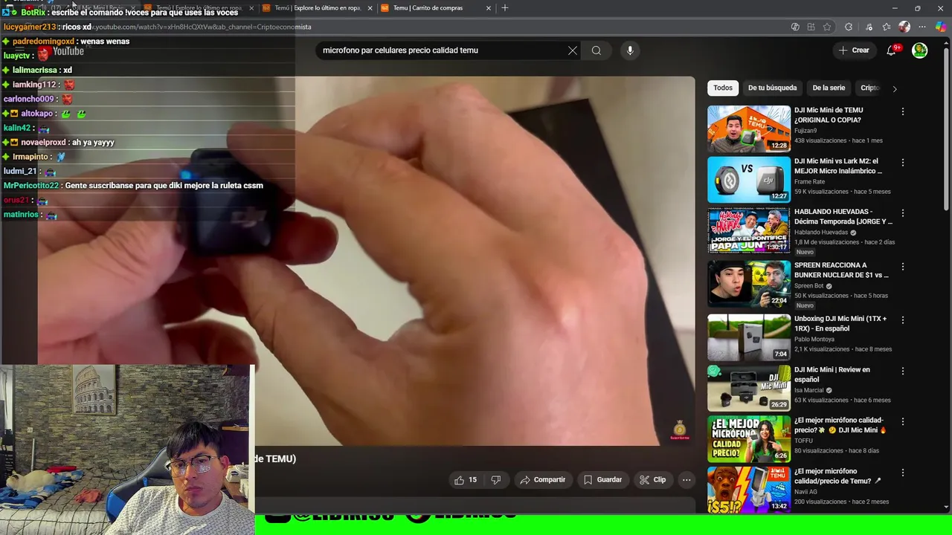Clear the YouTube search box text
Screen dimensions: 952x535
[572, 51]
